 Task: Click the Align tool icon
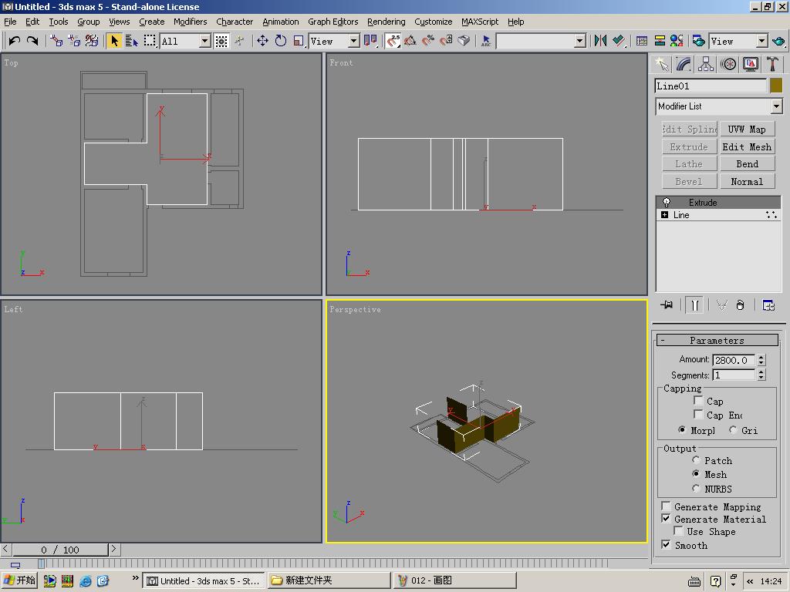point(618,41)
